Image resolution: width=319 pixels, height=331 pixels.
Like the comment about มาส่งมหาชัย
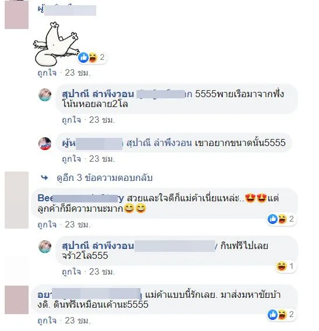point(47,321)
